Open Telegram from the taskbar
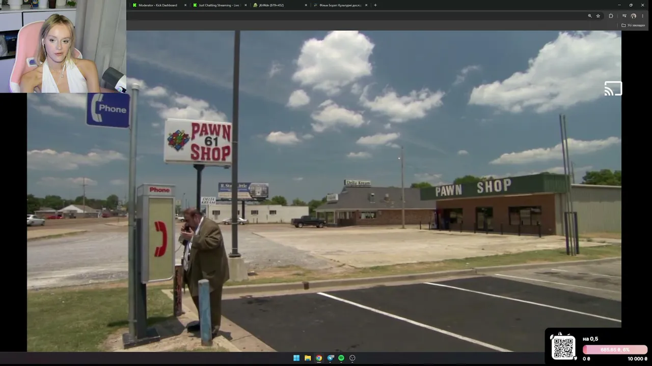 pos(330,358)
